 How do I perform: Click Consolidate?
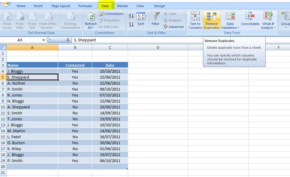pyautogui.click(x=250, y=19)
